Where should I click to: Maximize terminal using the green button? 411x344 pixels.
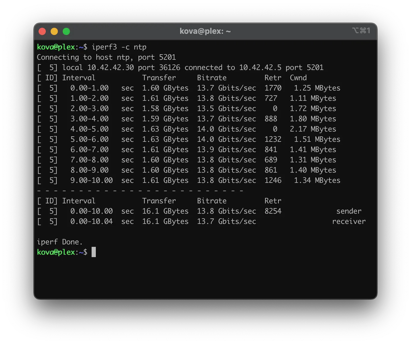click(66, 31)
